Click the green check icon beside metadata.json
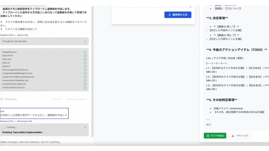This screenshot has height=151, width=269. (85, 52)
